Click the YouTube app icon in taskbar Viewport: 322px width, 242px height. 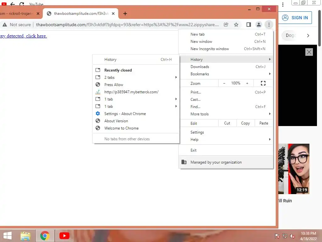[x=64, y=236]
